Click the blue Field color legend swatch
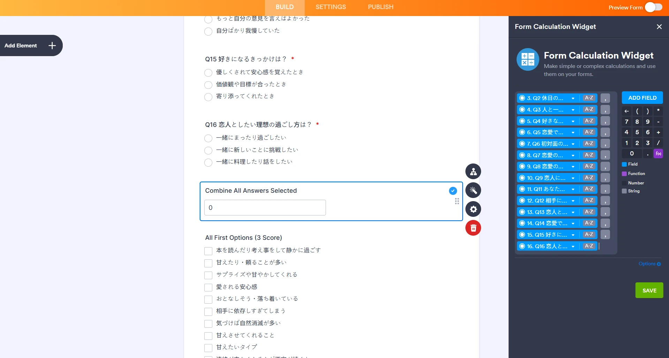This screenshot has height=358, width=669. tap(624, 164)
